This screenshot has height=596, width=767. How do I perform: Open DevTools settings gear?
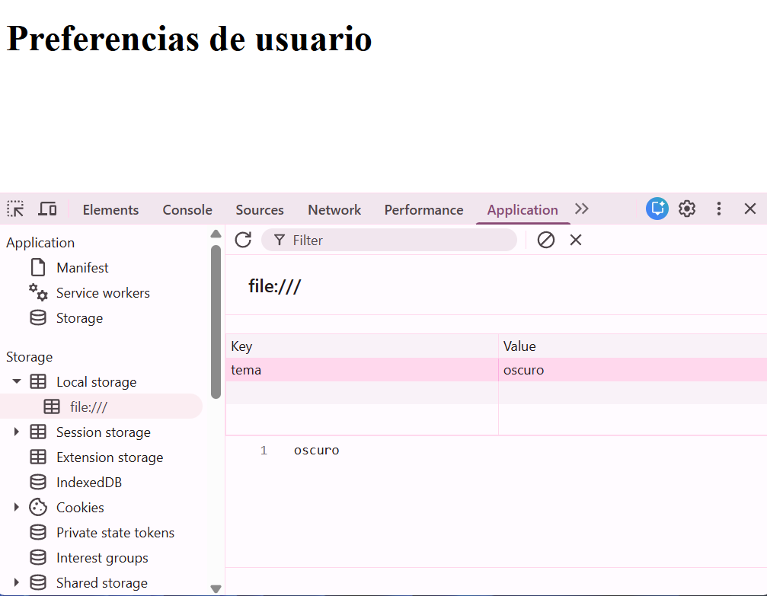687,209
